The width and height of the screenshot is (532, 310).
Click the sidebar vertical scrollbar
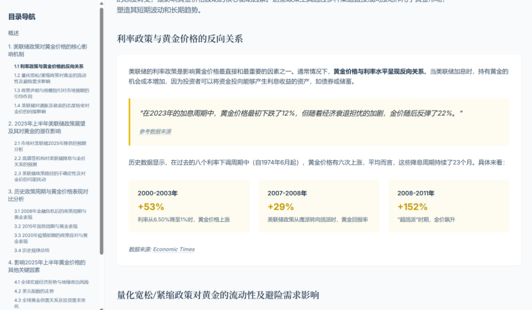102,129
